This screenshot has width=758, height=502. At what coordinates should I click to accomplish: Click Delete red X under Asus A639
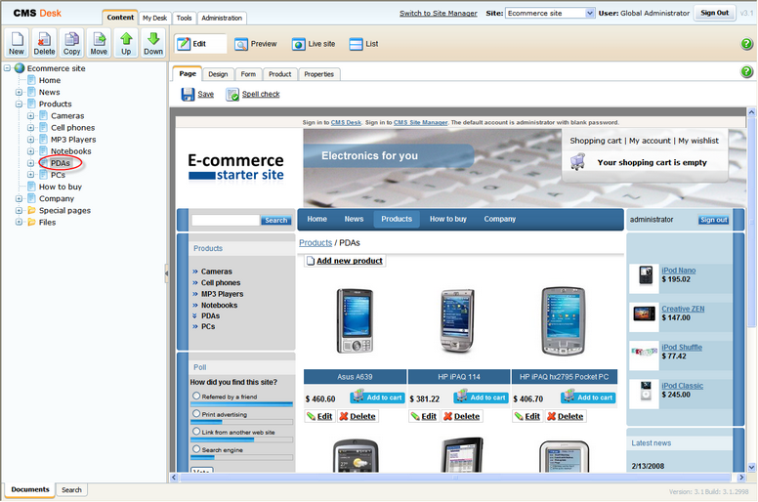343,416
